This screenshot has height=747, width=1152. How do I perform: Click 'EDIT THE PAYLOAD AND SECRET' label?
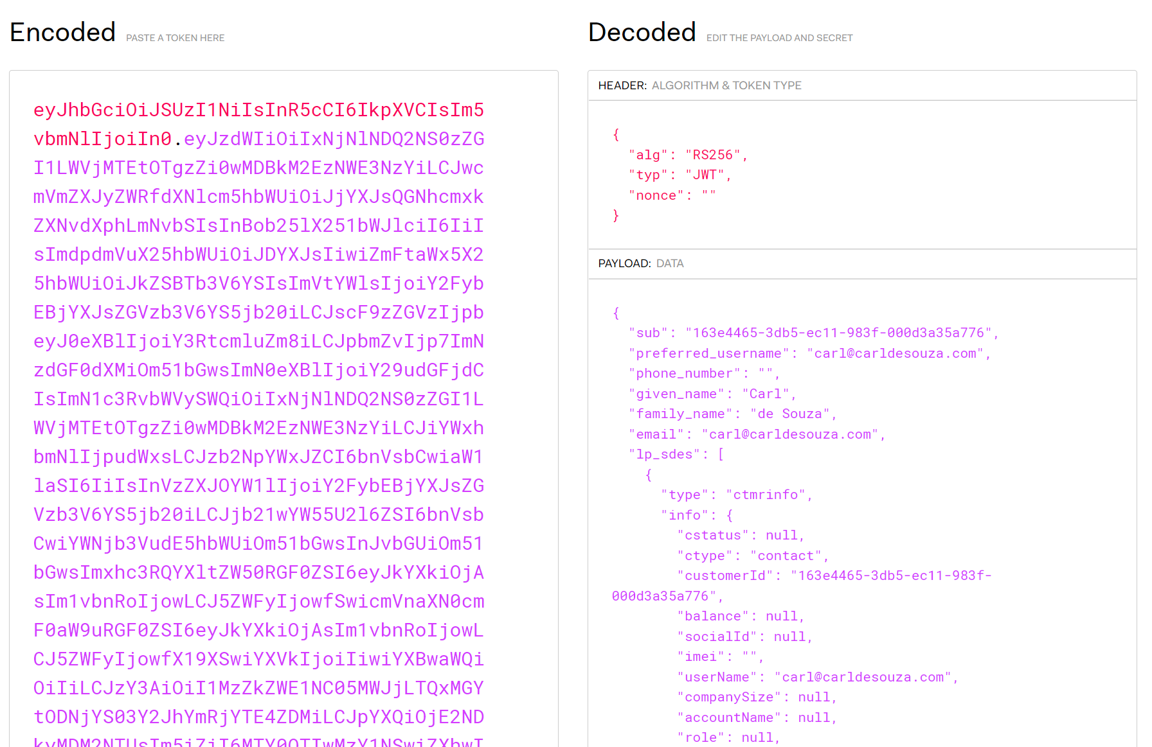(x=780, y=38)
